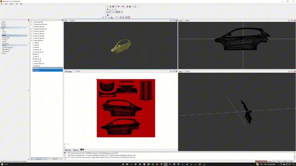Check the boot_ok visibility checkbox

pos(33,65)
